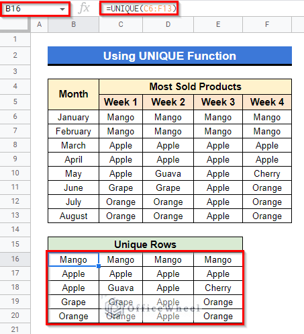This screenshot has height=334, width=304.
Task: Click the fx function icon
Action: click(x=85, y=8)
